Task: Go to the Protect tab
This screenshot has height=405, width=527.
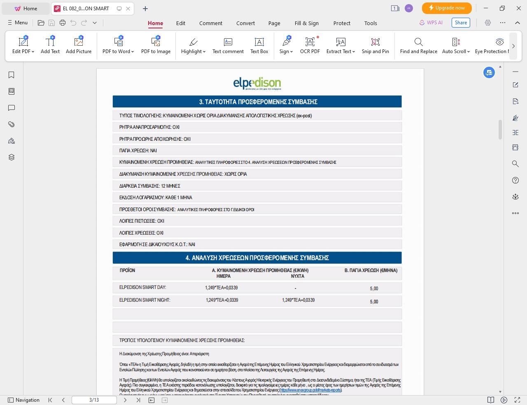Action: [342, 23]
